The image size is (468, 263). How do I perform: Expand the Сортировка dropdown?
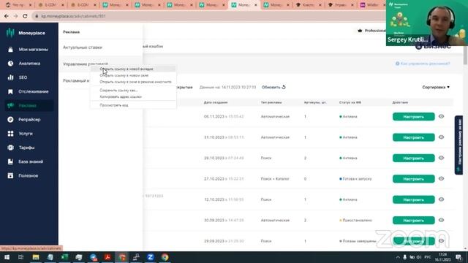click(436, 87)
